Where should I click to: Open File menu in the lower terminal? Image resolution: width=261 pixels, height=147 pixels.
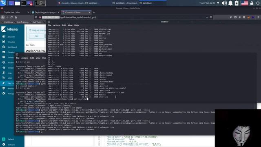coord(18,58)
